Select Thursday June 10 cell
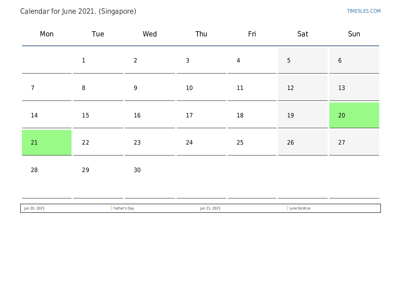Viewport: 401px width, 284px height. pyautogui.click(x=201, y=88)
